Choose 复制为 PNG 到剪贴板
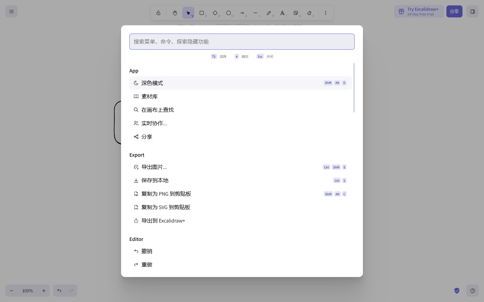 (241, 194)
